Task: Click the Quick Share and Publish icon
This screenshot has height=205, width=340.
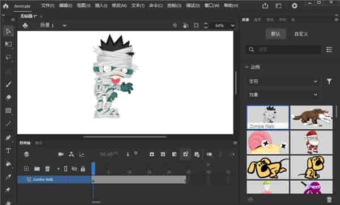Action: click(x=265, y=6)
